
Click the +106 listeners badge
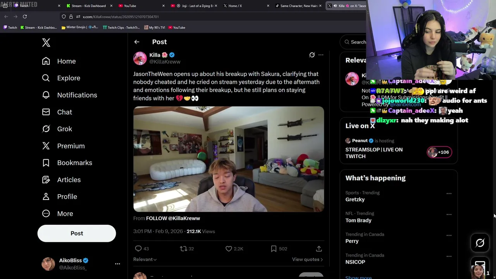pos(439,152)
